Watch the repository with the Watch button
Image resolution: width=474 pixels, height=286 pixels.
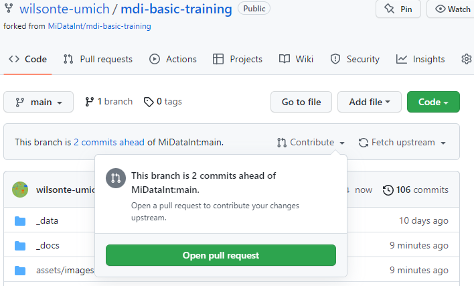pyautogui.click(x=452, y=9)
